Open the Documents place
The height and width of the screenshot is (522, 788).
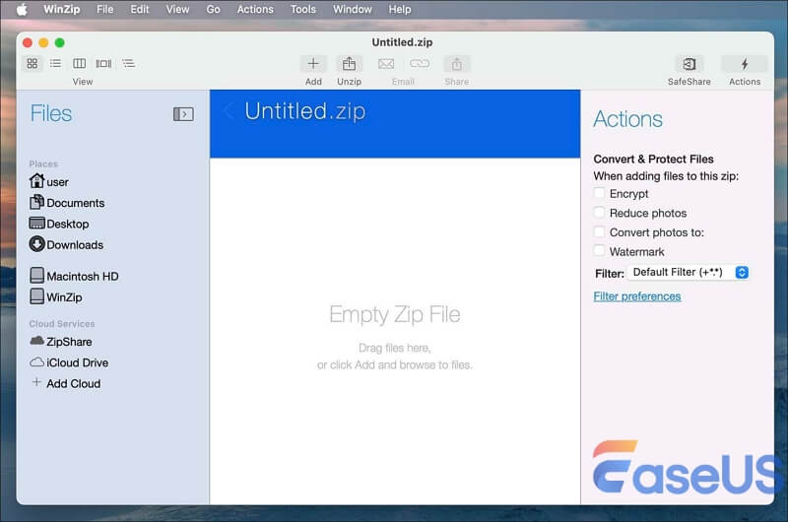tap(67, 203)
